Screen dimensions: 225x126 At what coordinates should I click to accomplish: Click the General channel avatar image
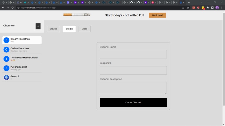pos(6,78)
